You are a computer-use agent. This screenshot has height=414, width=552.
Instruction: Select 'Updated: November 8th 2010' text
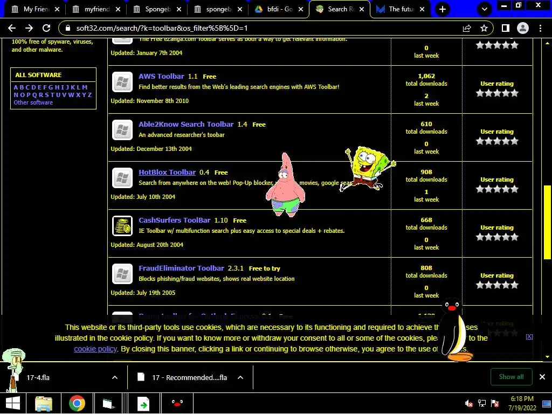click(x=150, y=101)
